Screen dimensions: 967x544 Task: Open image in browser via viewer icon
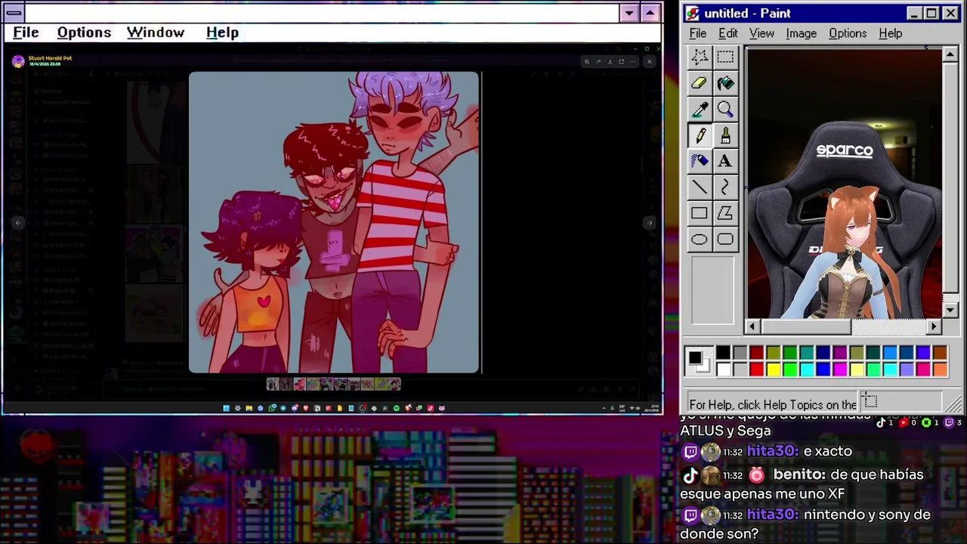point(622,62)
